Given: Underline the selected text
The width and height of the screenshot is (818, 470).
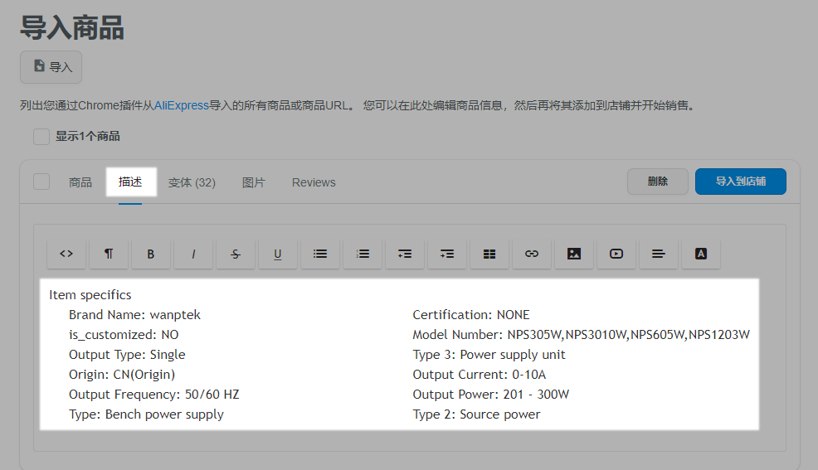Looking at the screenshot, I should (x=278, y=254).
